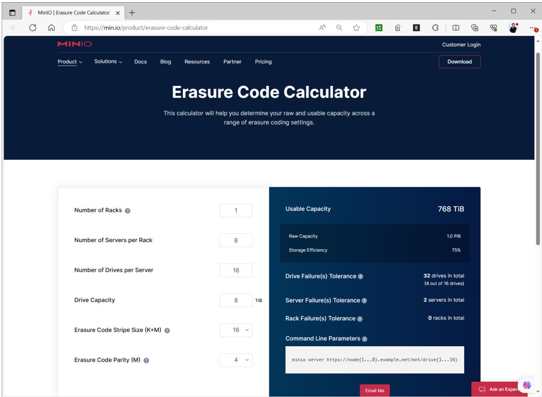Open browser settings and more menu
Image resolution: width=542 pixels, height=397 pixels.
533,28
